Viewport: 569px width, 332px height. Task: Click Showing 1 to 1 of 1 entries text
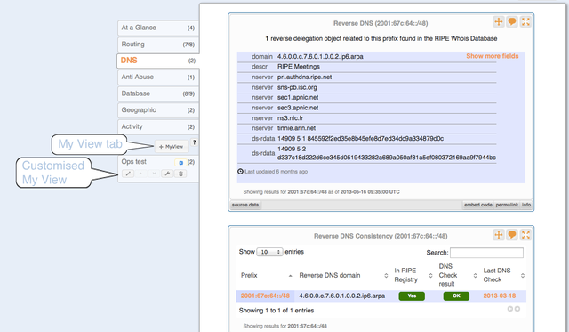pos(276,311)
